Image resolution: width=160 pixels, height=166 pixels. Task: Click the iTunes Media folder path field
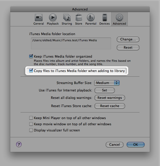tap(71, 43)
